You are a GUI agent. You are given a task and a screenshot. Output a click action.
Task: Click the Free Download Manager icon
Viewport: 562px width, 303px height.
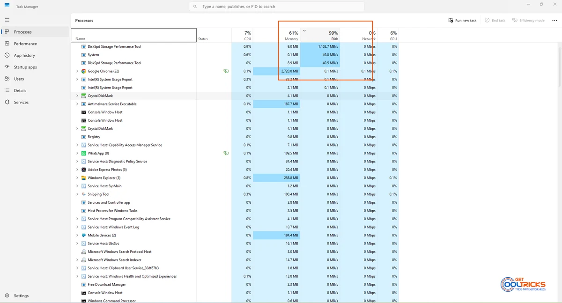tap(84, 284)
